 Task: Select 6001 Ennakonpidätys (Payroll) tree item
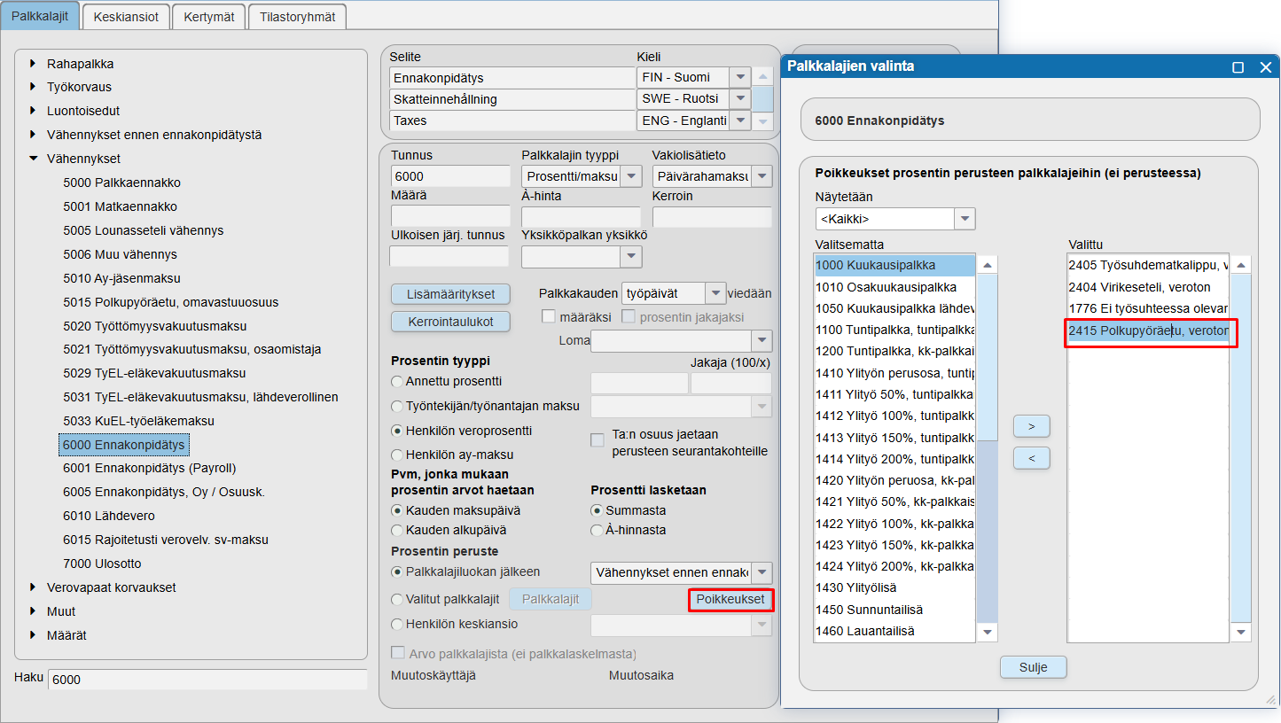pos(149,468)
